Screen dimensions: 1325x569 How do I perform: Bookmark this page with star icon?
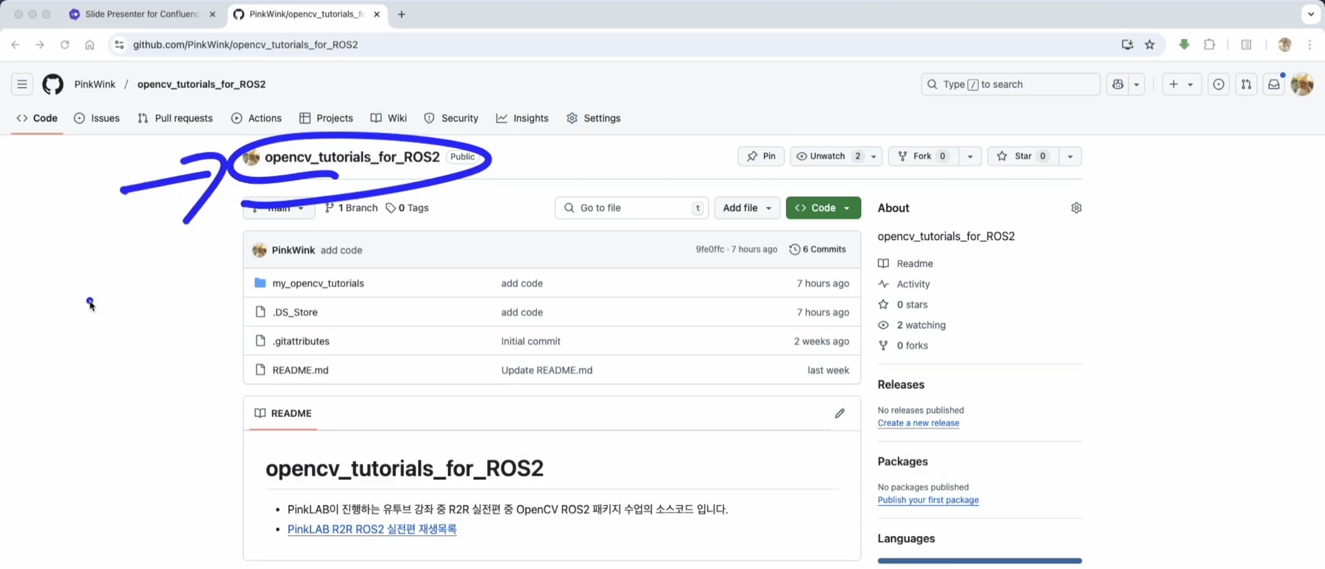tap(1150, 44)
